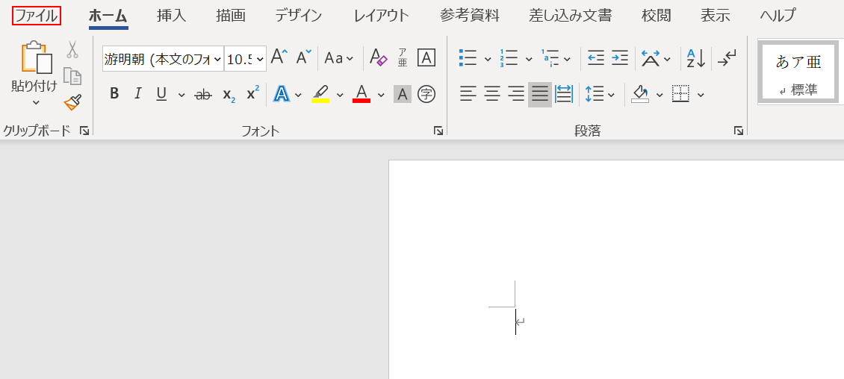Click the Grow Font size icon
The height and width of the screenshot is (379, 844).
click(279, 57)
